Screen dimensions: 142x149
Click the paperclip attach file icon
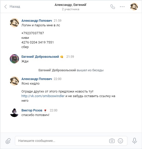[x=8, y=141]
